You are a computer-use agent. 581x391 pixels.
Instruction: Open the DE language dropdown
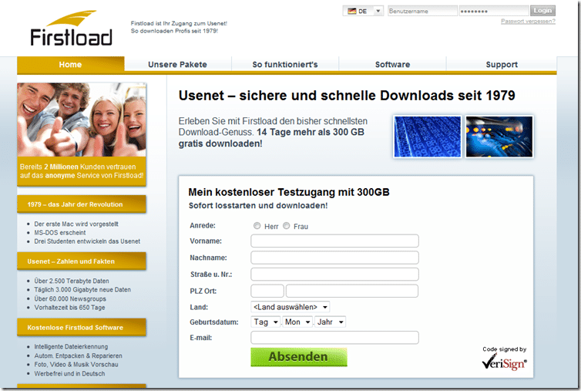[x=363, y=11]
